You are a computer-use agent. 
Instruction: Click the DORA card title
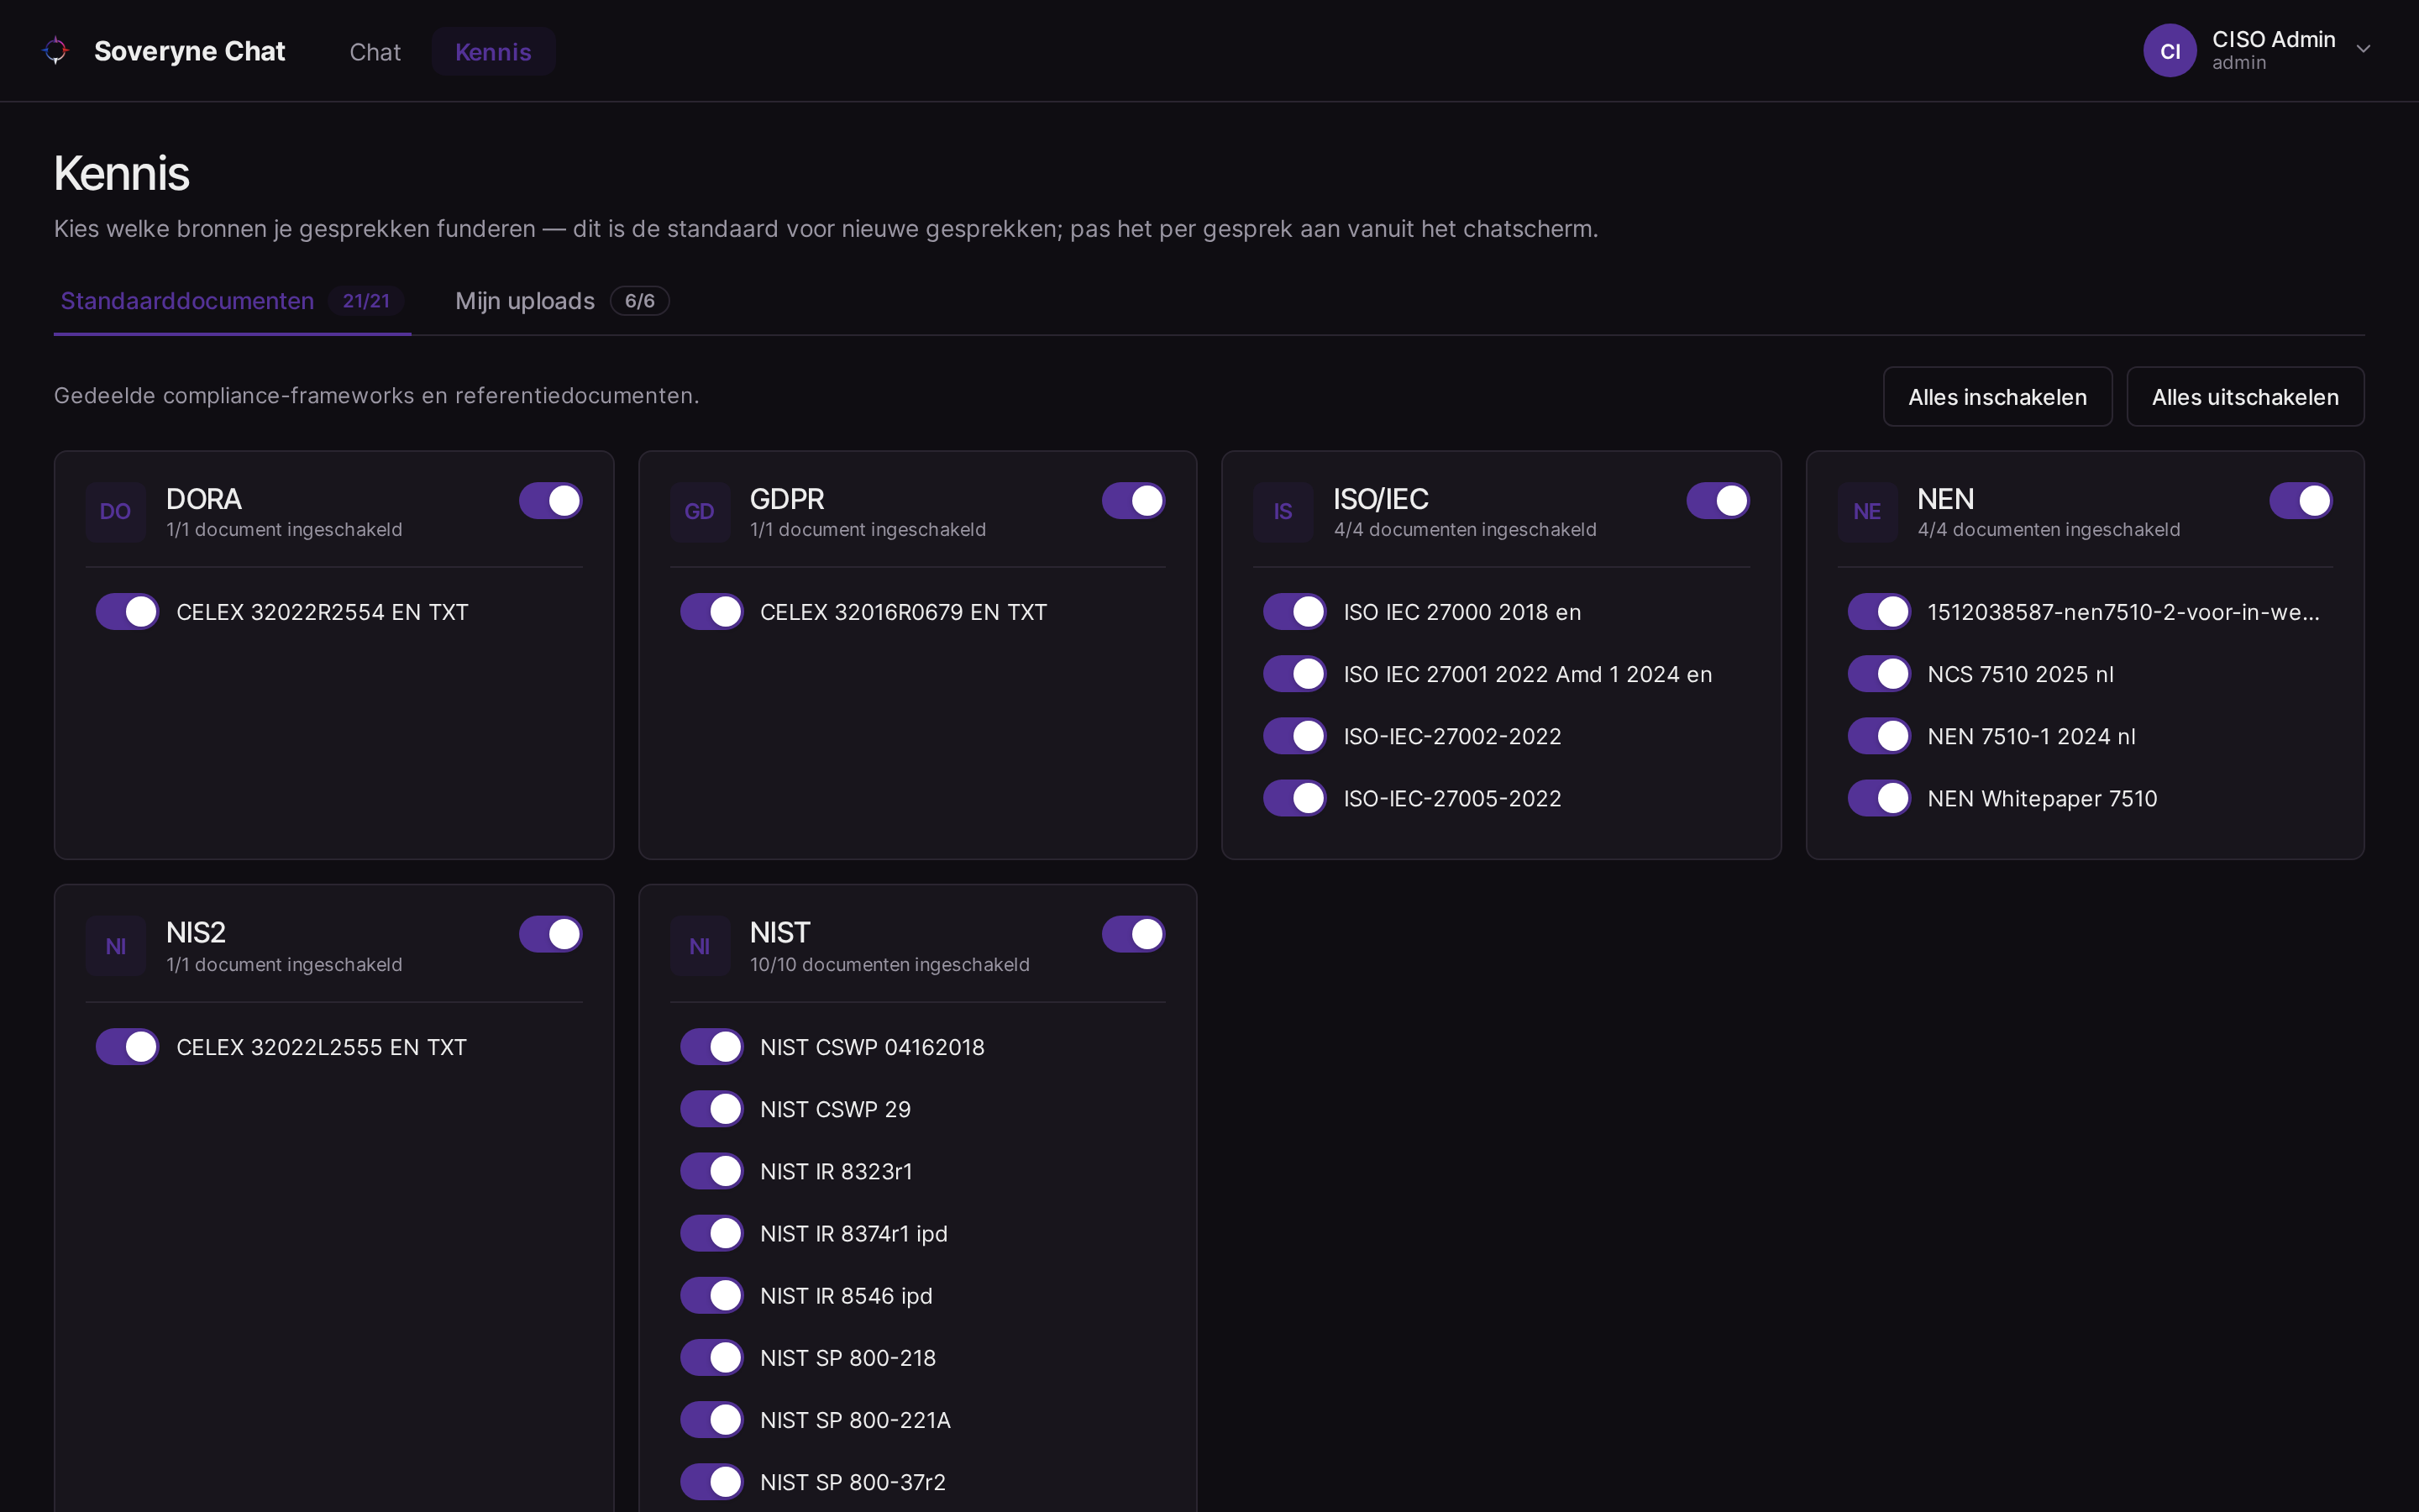pyautogui.click(x=204, y=499)
